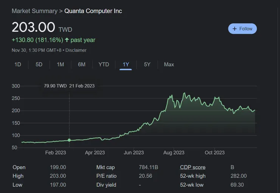This screenshot has height=193, width=280.
Task: Click the Oct 2023 axis label
Action: tap(215, 153)
